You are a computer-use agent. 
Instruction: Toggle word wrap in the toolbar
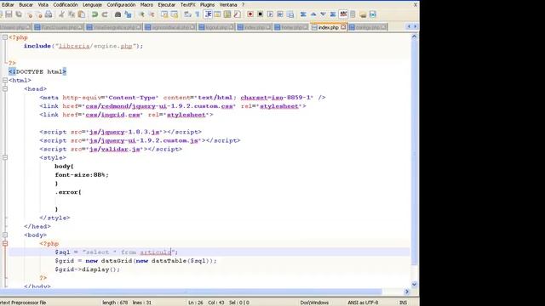pos(187,14)
